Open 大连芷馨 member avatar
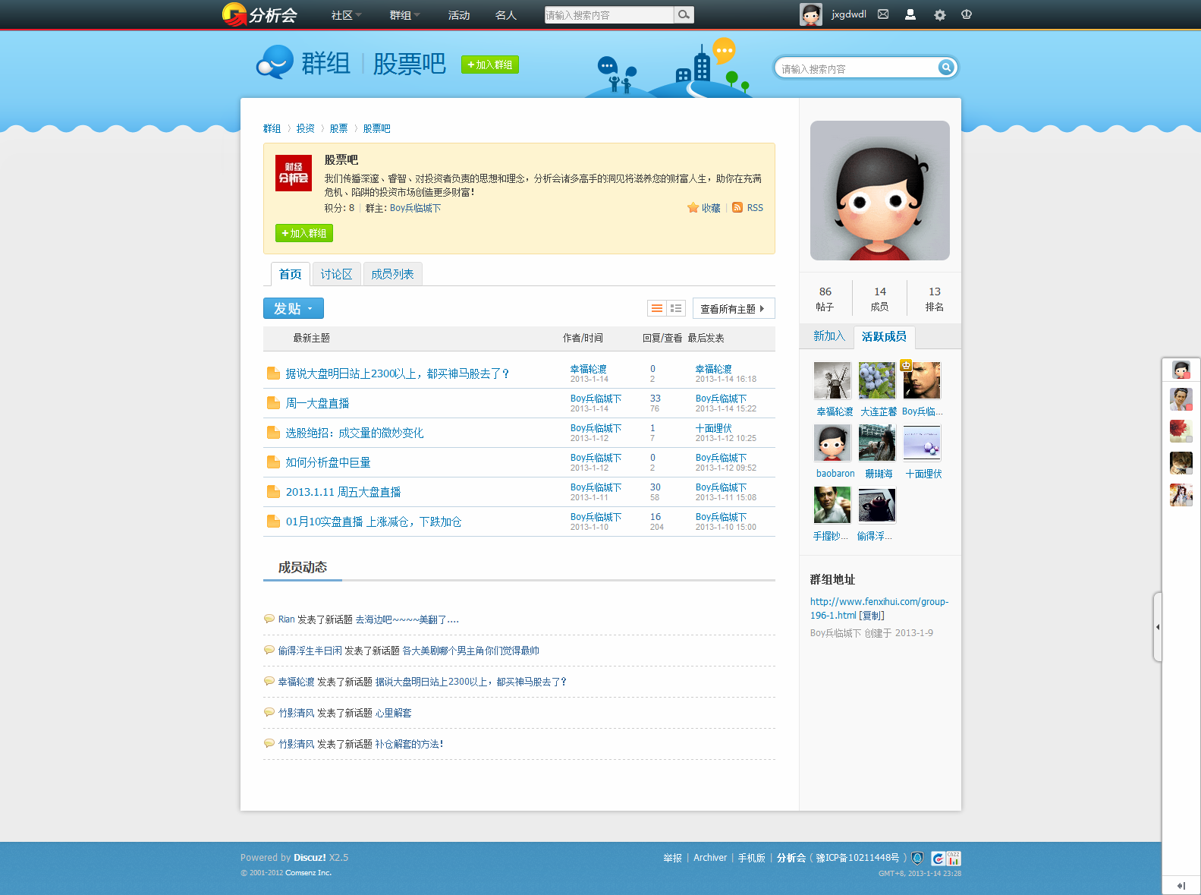 tap(877, 380)
